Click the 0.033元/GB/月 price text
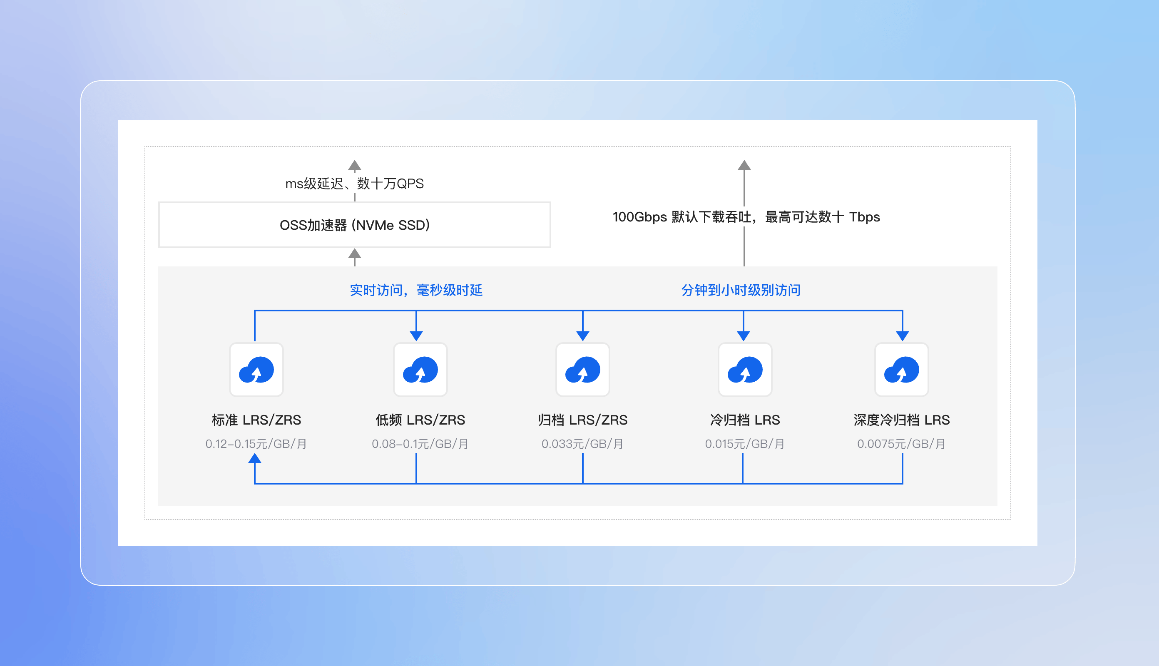The image size is (1159, 666). (582, 444)
